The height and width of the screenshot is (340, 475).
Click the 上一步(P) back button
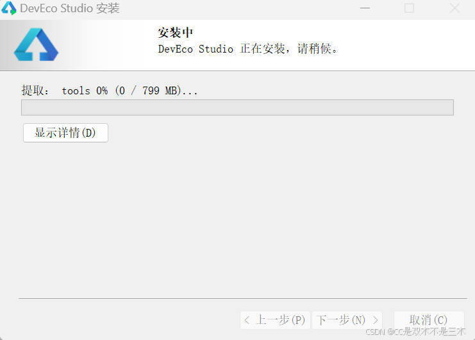(275, 320)
